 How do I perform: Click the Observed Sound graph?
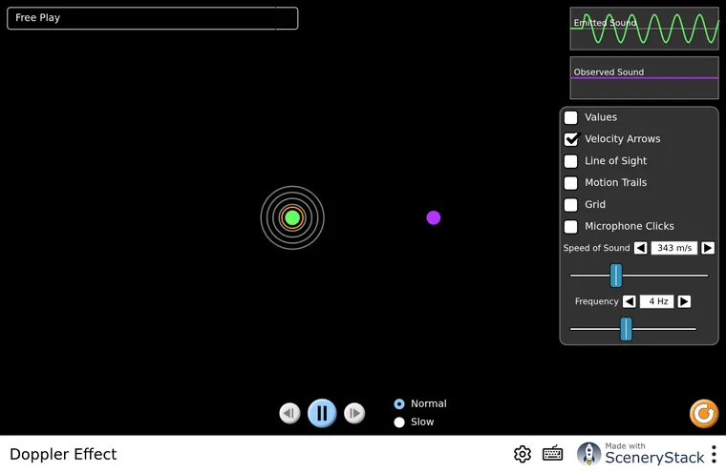(x=644, y=77)
